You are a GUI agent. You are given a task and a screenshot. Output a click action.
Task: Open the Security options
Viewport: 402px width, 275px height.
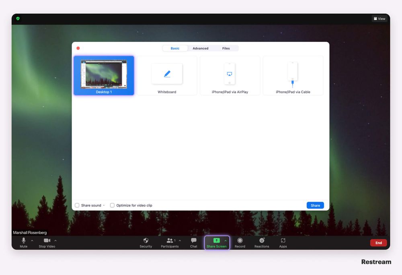146,242
